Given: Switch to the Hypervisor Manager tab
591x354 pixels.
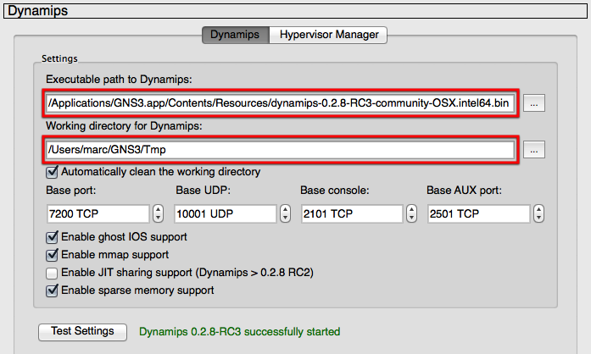Looking at the screenshot, I should point(328,35).
